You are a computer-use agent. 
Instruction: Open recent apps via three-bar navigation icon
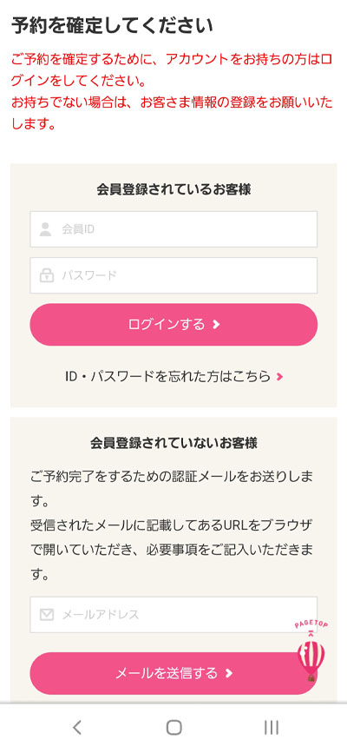[x=272, y=727]
